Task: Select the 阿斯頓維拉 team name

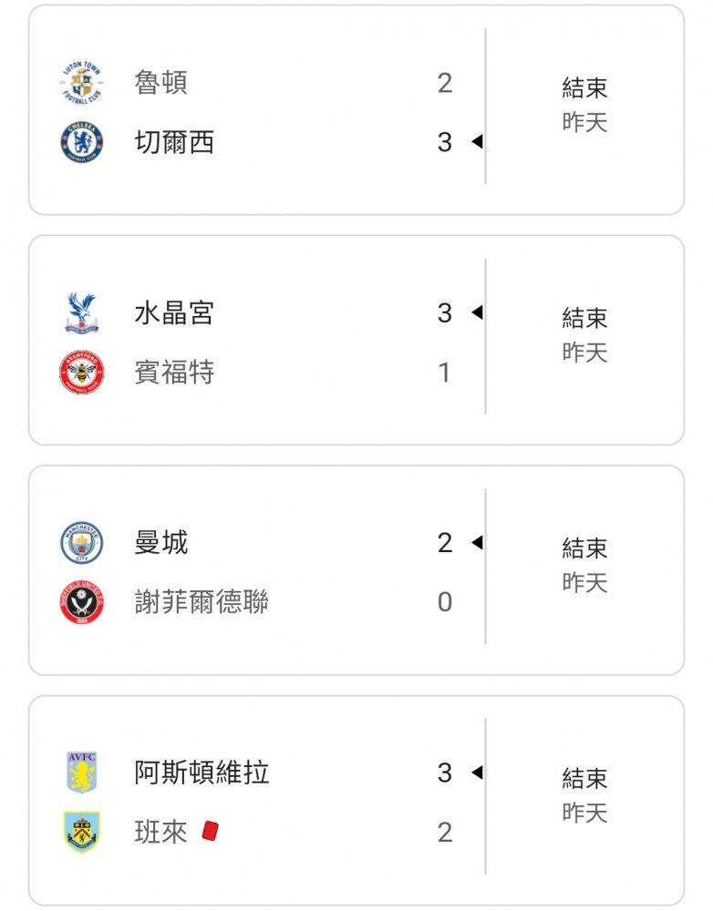Action: pyautogui.click(x=201, y=773)
